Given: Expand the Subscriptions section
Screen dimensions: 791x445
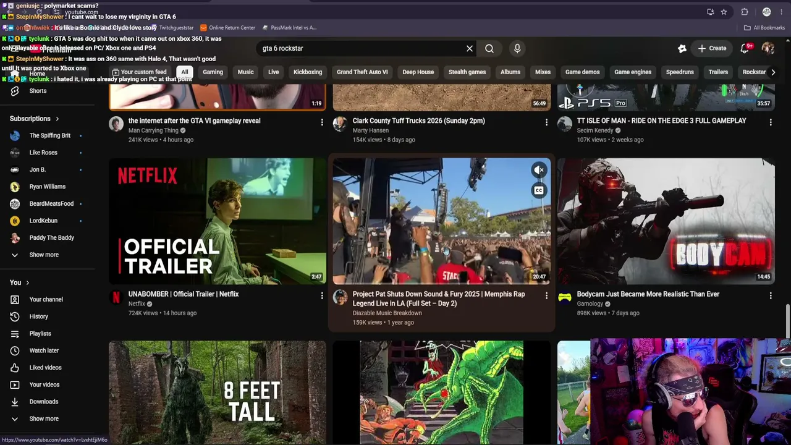Looking at the screenshot, I should pos(35,119).
